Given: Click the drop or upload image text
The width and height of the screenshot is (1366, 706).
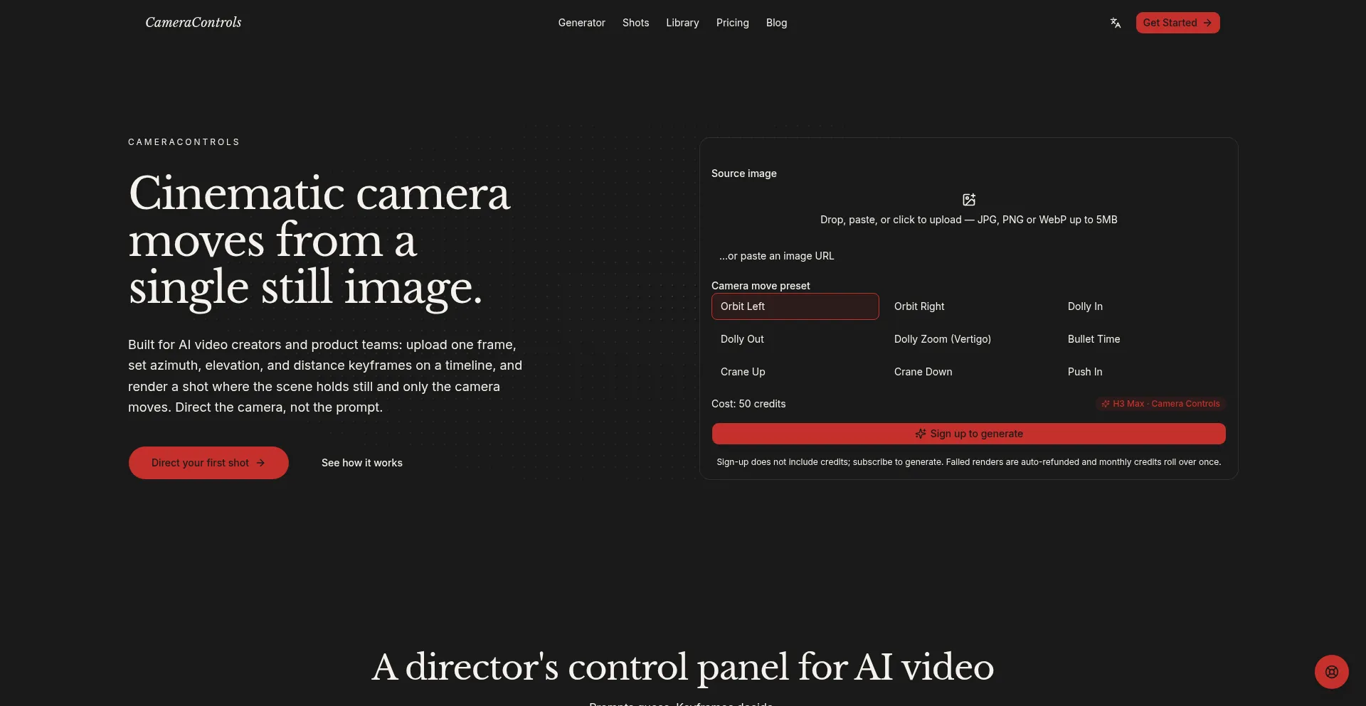Looking at the screenshot, I should pyautogui.click(x=969, y=220).
